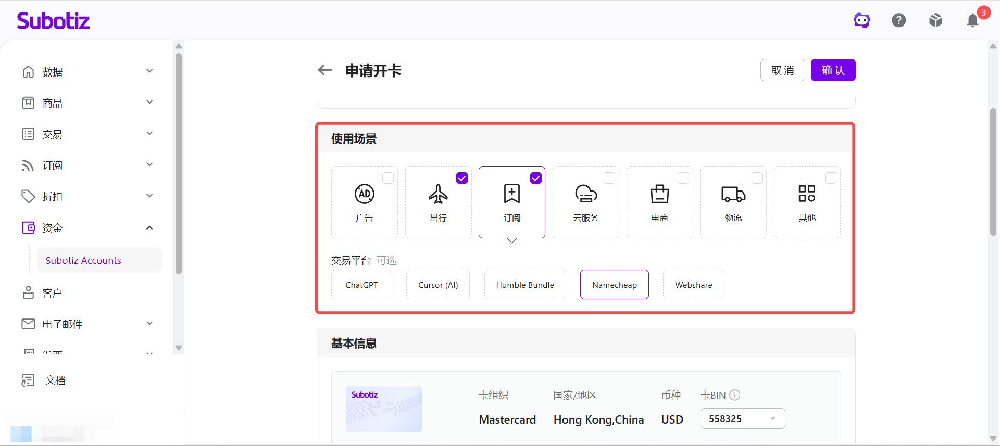Select the Namecheap platform option
Screen dimensions: 1000x446
tap(615, 285)
